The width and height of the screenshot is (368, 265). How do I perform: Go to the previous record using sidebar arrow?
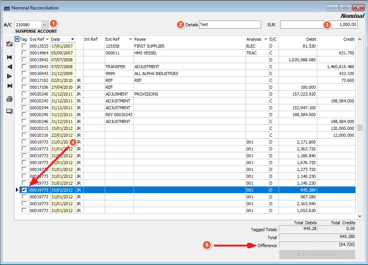coord(10,67)
